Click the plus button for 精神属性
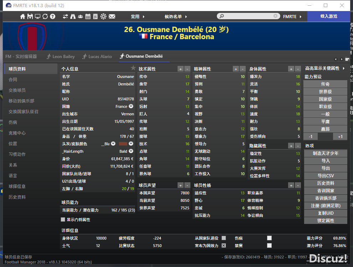The height and width of the screenshot is (267, 353). [x=236, y=69]
